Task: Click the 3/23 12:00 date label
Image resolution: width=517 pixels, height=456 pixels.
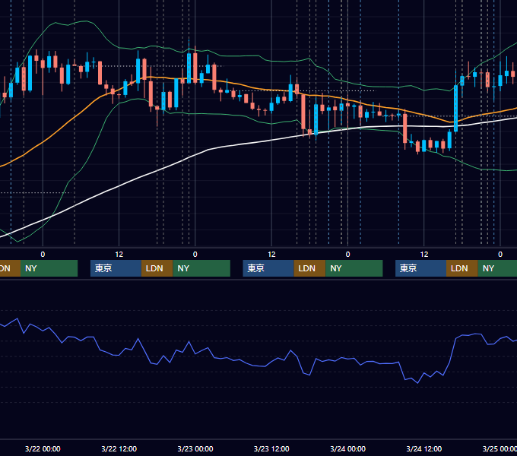Action: point(271,448)
